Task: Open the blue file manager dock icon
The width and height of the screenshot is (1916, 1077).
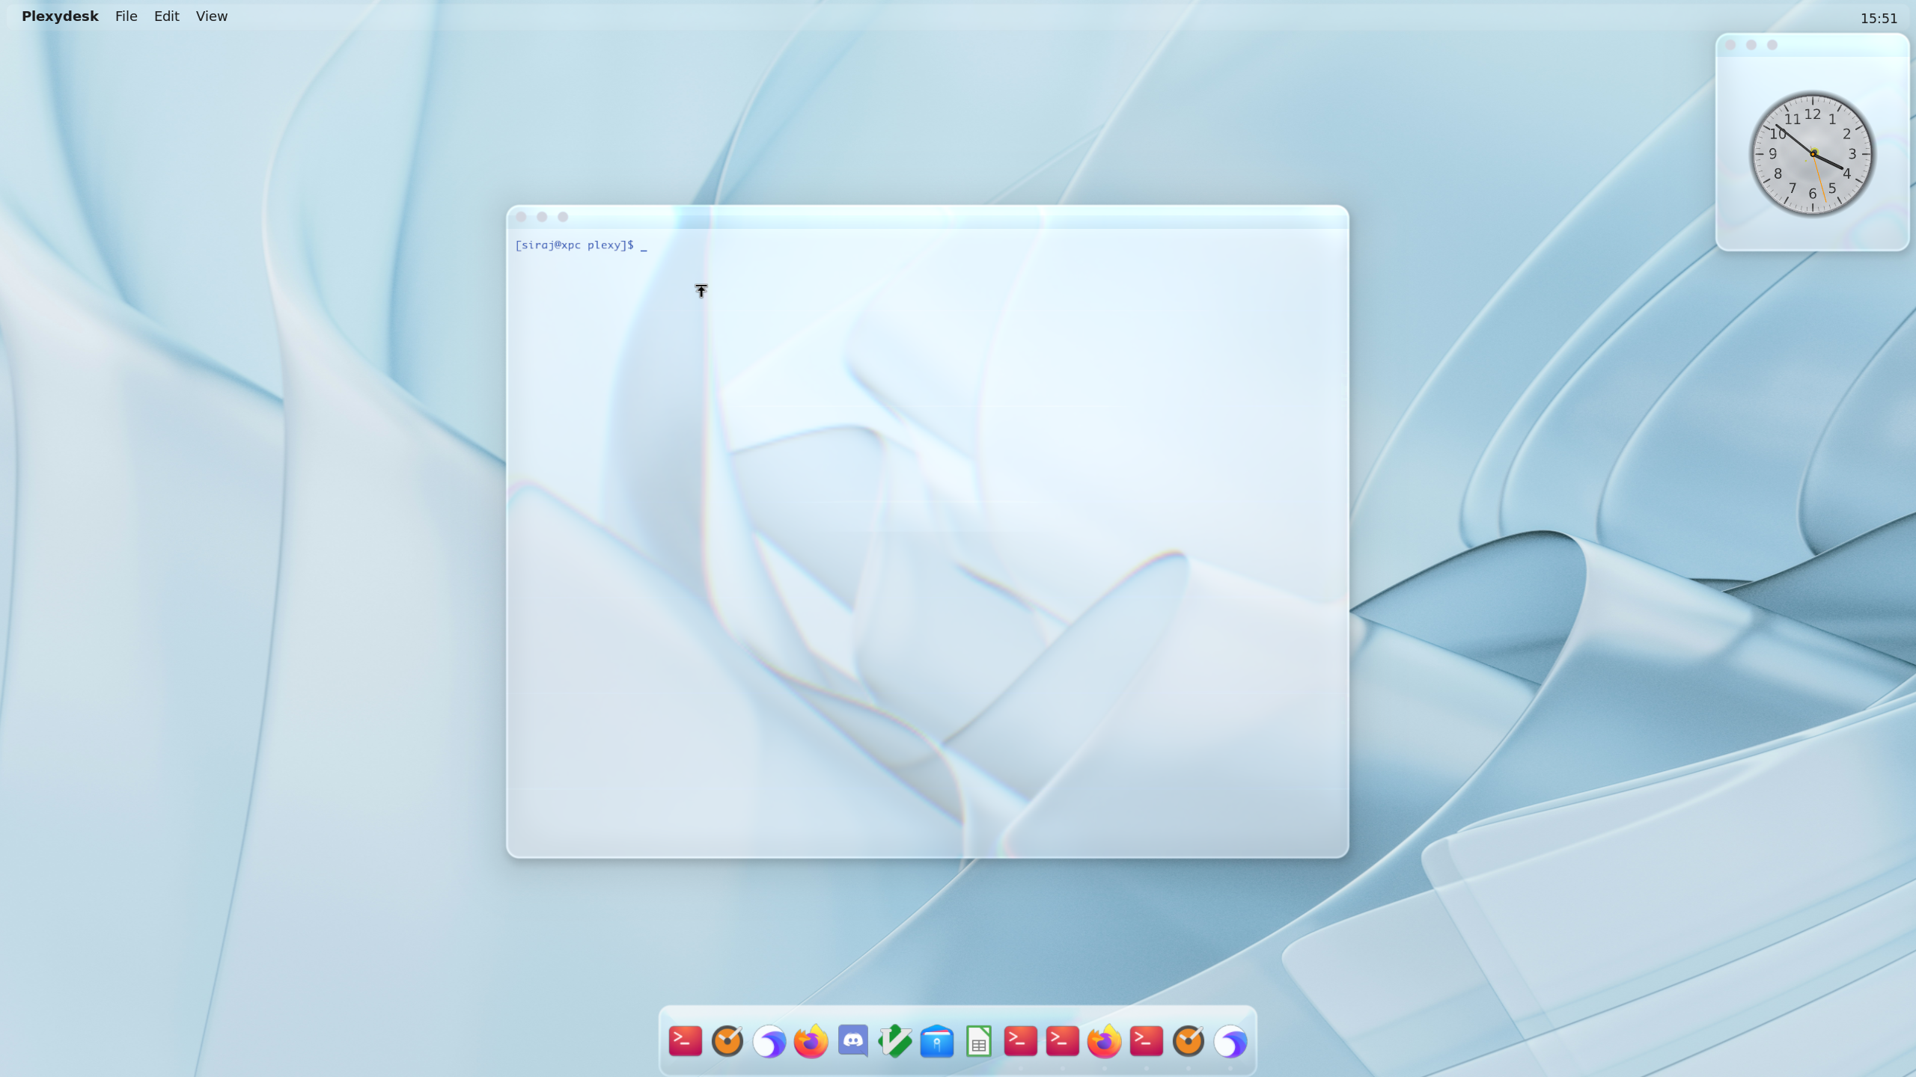Action: [x=936, y=1041]
